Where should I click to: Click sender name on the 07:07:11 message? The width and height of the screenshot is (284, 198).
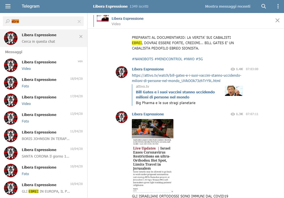[x=148, y=114]
